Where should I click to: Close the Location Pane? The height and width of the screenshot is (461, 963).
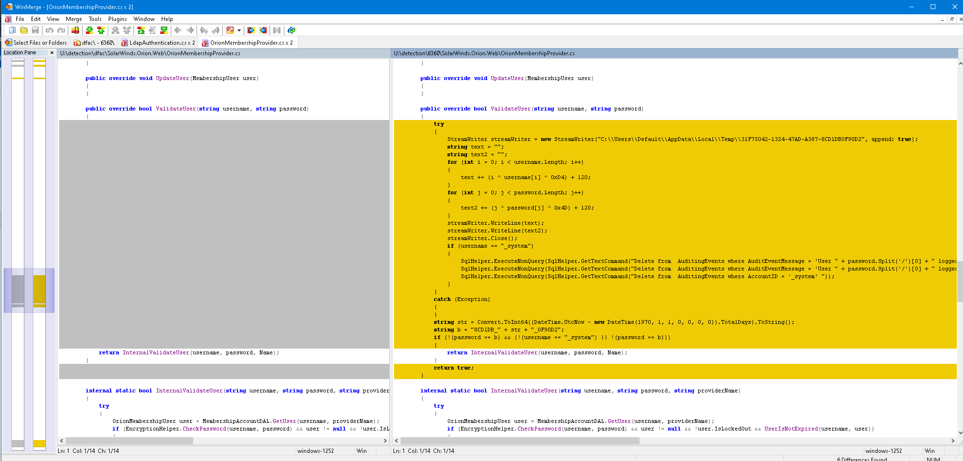(x=52, y=53)
